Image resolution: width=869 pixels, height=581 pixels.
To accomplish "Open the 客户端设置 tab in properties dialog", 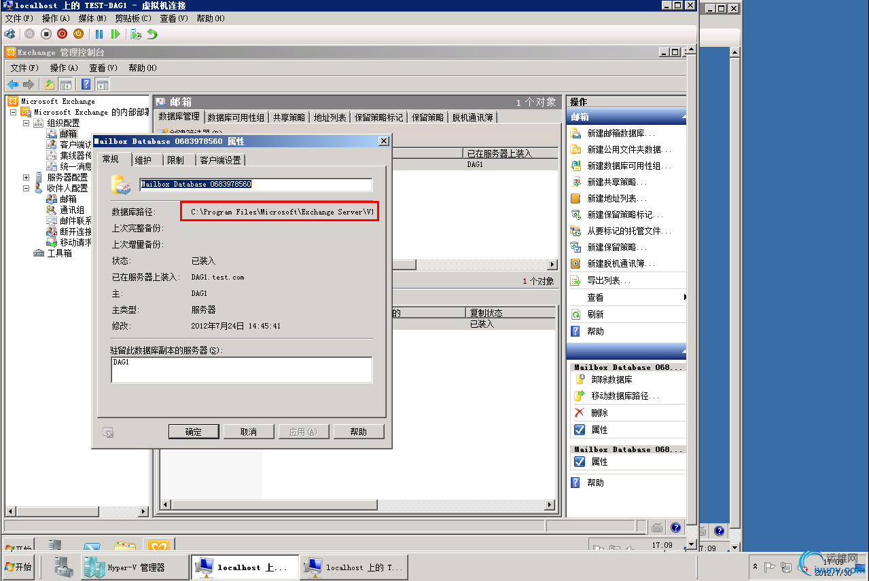I will [x=220, y=160].
